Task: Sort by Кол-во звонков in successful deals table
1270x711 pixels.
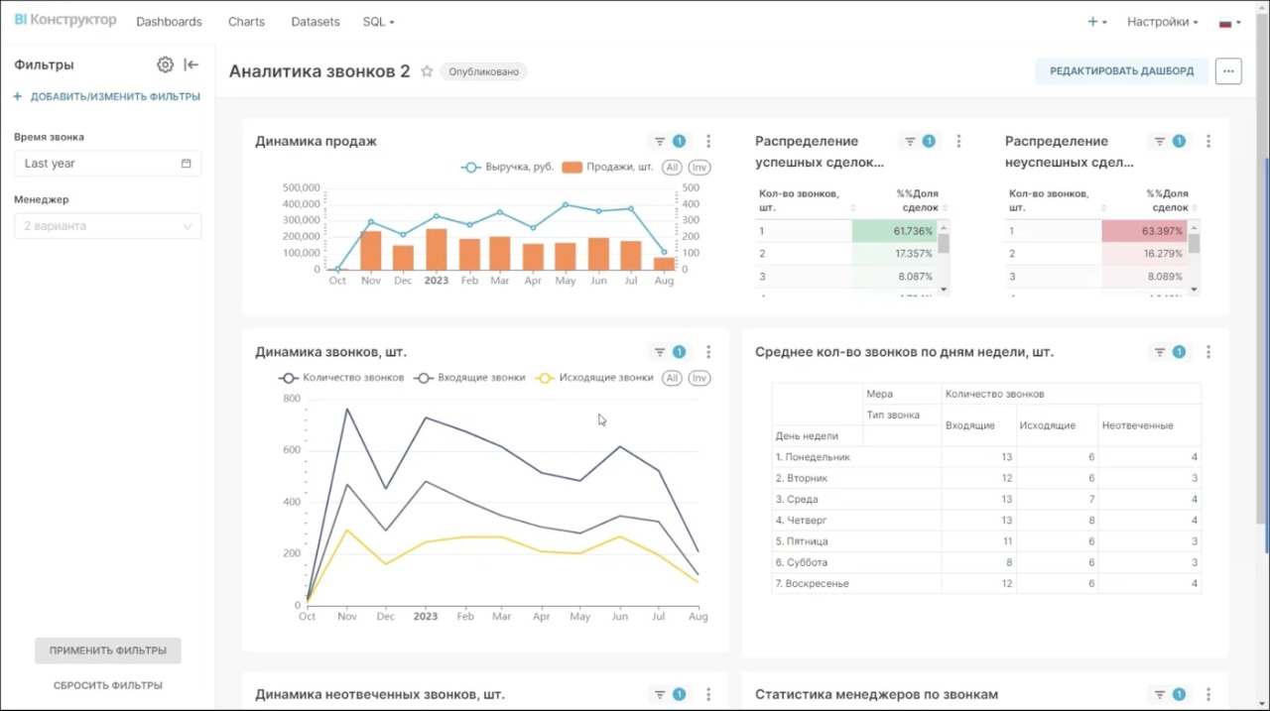Action: (852, 208)
